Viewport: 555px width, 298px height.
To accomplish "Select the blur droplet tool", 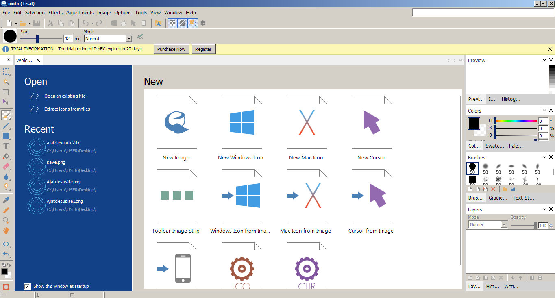I will coord(6,176).
